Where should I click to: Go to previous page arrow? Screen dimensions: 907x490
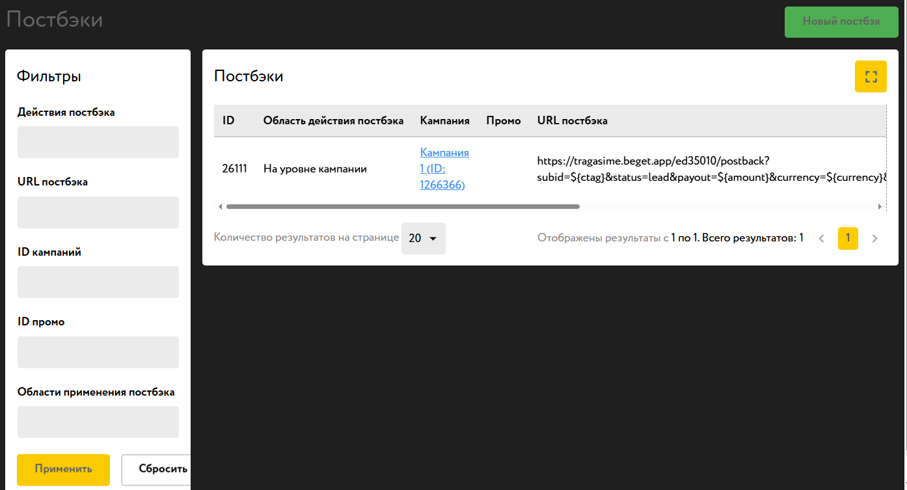821,238
